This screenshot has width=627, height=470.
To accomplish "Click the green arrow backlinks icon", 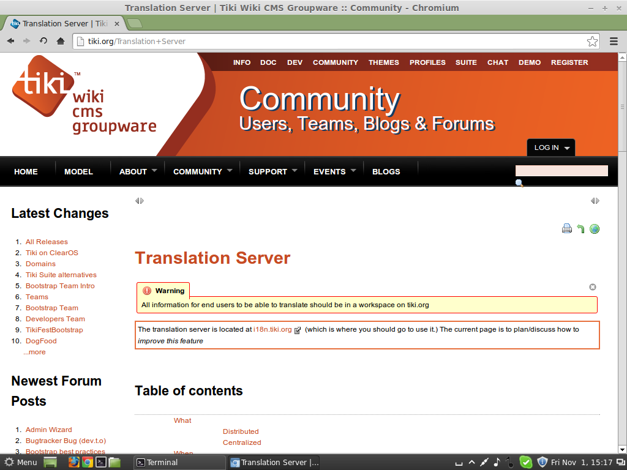I will [x=580, y=229].
